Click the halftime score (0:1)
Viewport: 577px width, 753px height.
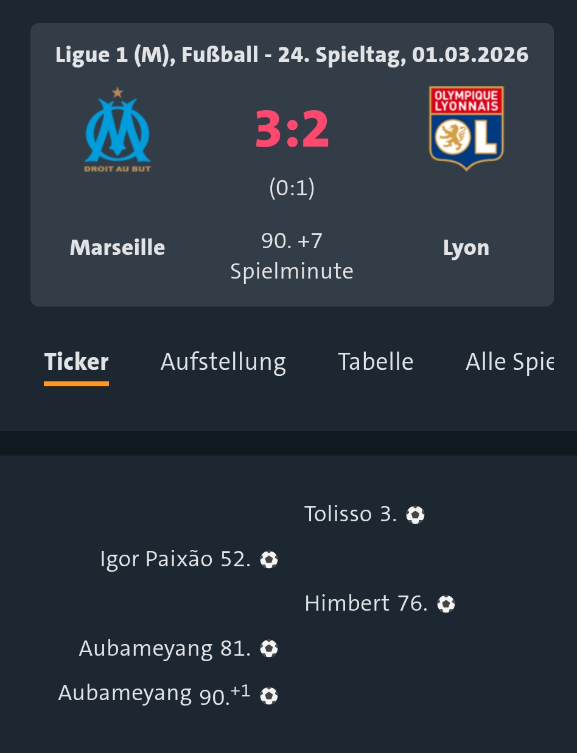(x=292, y=188)
